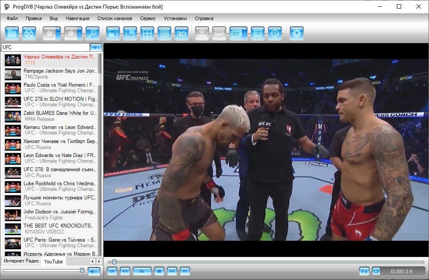This screenshot has height=280, width=429.
Task: Skip to next item button
Action: click(x=185, y=271)
